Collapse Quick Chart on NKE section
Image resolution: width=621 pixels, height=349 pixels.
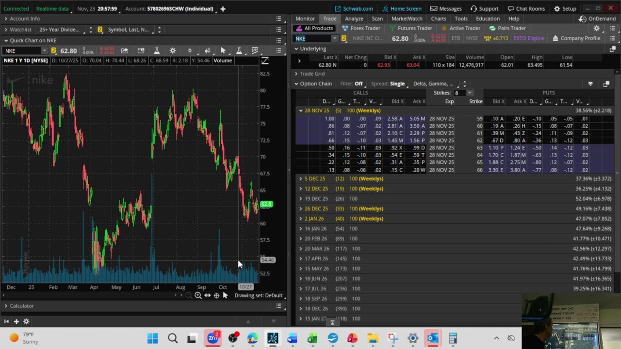[6, 41]
